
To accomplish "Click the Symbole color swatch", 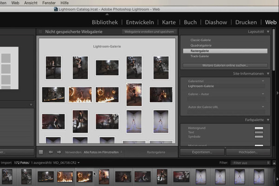I will [259, 137].
